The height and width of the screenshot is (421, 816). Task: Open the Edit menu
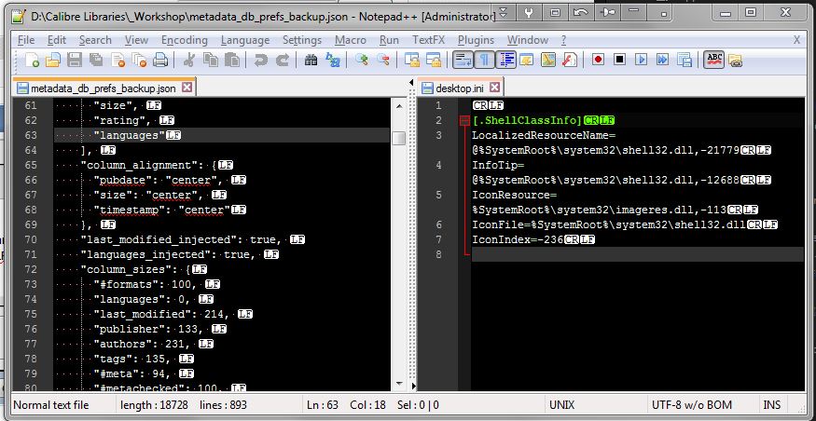pyautogui.click(x=57, y=40)
